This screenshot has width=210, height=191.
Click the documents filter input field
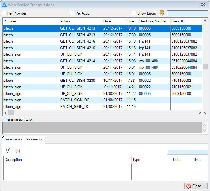pos(187,152)
